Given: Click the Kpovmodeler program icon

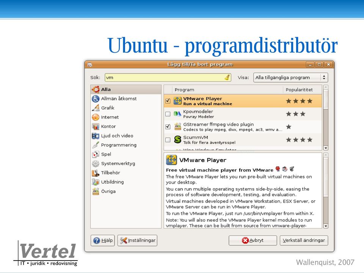Looking at the screenshot, I should (177, 114).
